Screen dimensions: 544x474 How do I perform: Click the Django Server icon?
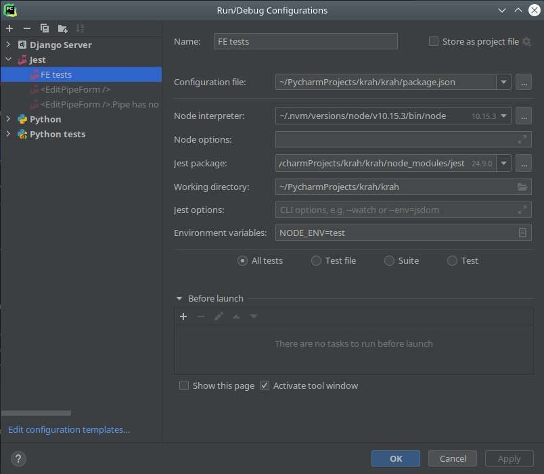[22, 45]
